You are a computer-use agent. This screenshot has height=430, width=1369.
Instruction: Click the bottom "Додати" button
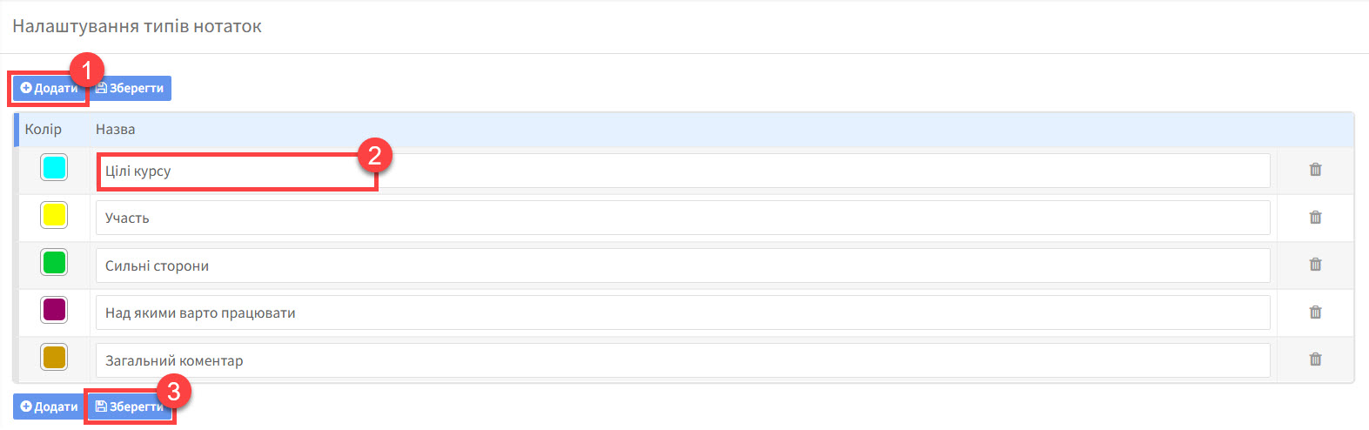point(49,406)
